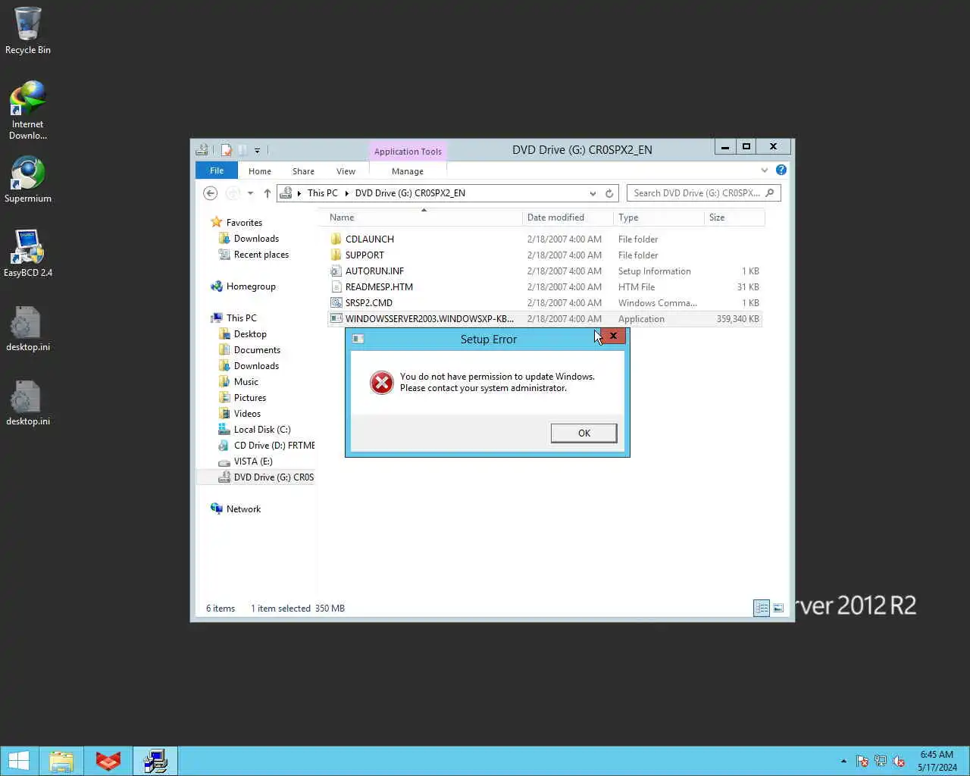
Task: Click OK in the Setup Error dialog
Action: (584, 433)
